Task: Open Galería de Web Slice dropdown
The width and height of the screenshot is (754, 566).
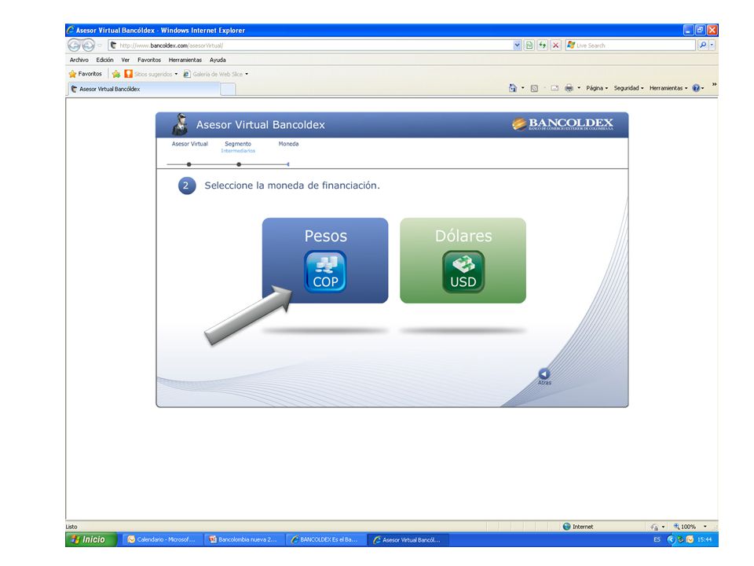Action: (x=216, y=74)
